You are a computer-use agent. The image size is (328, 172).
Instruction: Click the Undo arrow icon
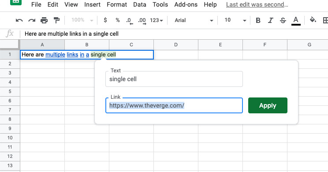click(x=19, y=20)
